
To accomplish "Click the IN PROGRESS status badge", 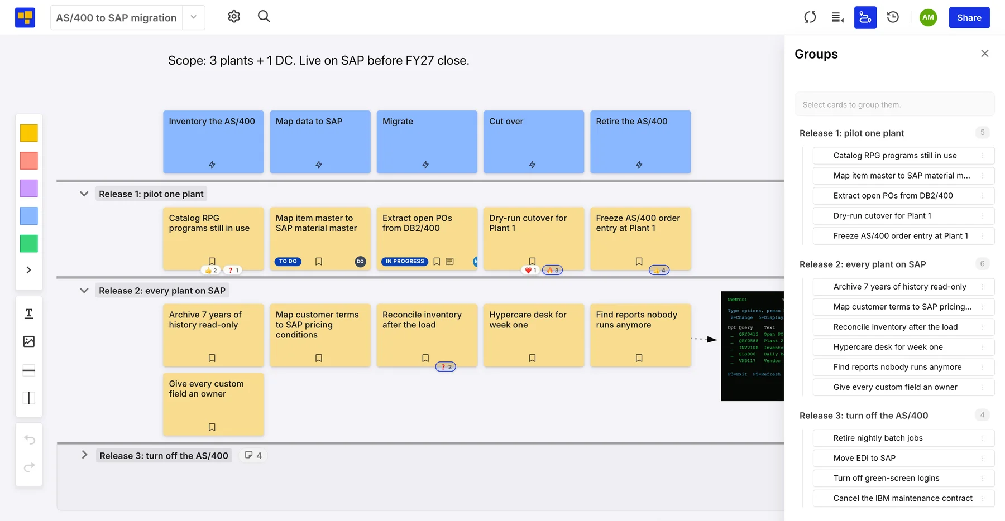I will click(405, 261).
